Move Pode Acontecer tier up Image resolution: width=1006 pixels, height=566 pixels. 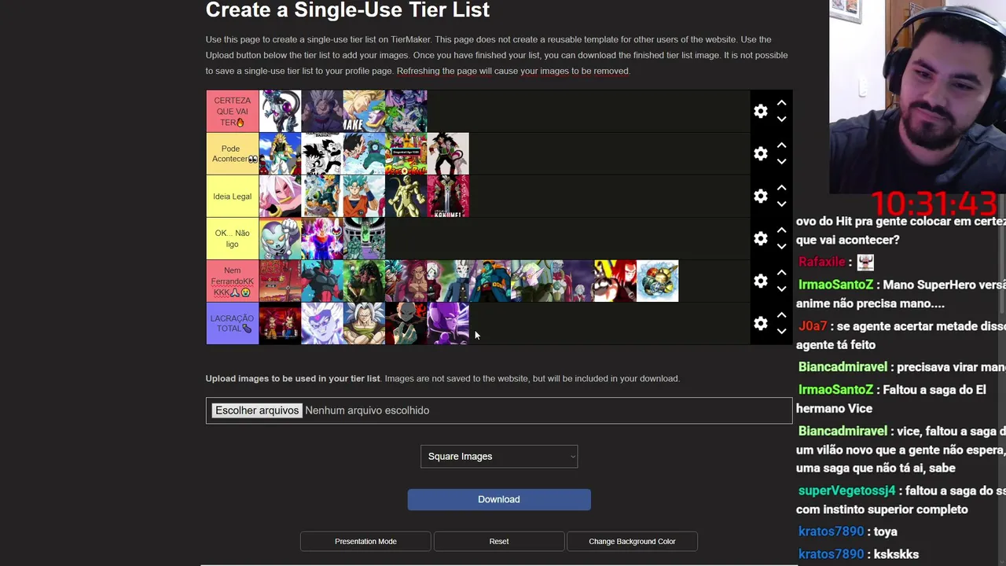(x=781, y=145)
